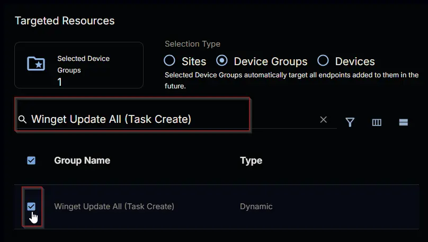This screenshot has width=428, height=242.
Task: Sort by Group Name column header
Action: click(x=82, y=160)
